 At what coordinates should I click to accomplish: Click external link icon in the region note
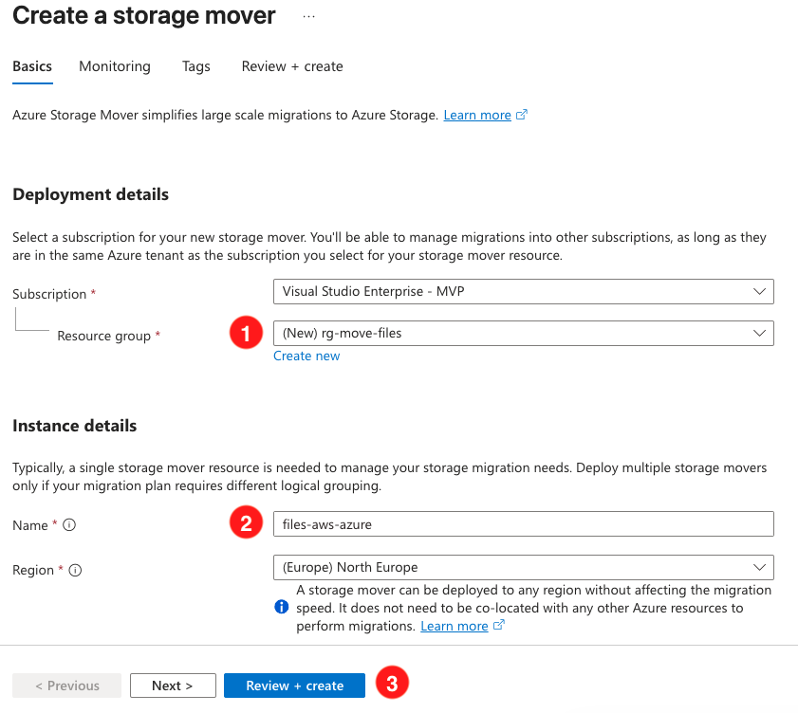pyautogui.click(x=498, y=626)
